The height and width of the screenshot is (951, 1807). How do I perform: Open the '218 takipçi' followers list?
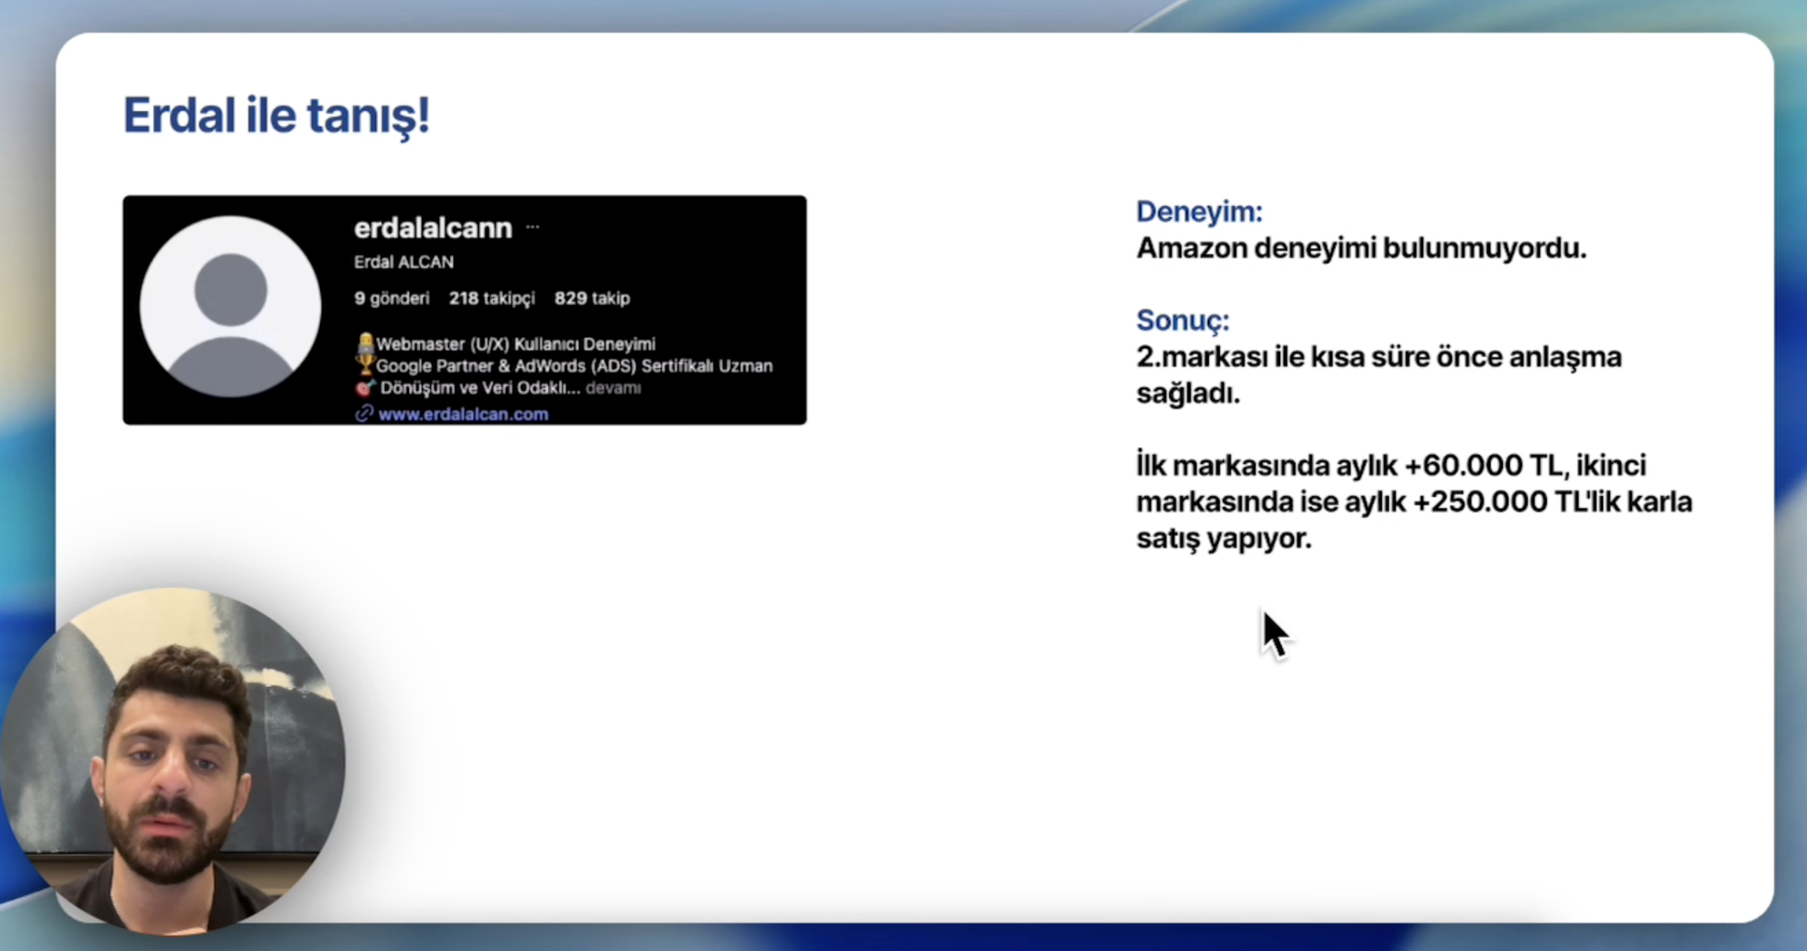(x=492, y=298)
